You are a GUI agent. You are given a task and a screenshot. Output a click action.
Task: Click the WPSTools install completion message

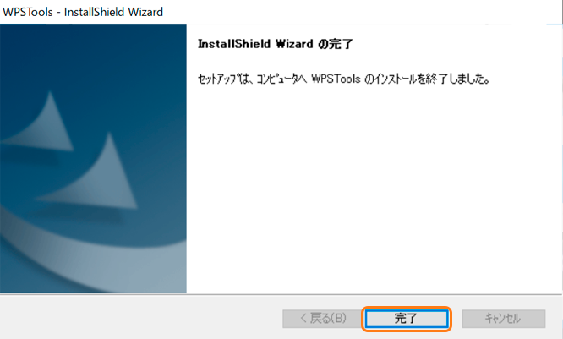(344, 79)
